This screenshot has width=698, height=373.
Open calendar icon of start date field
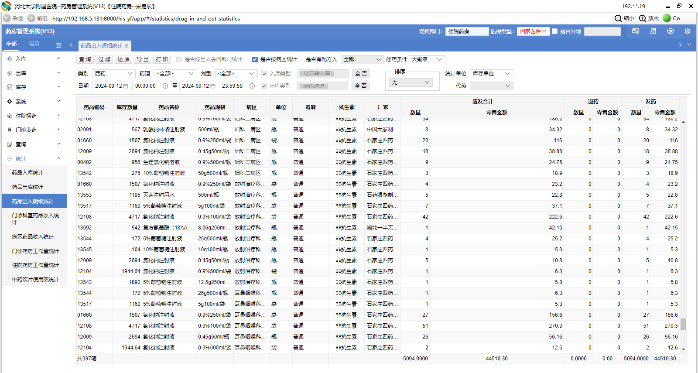pyautogui.click(x=126, y=86)
